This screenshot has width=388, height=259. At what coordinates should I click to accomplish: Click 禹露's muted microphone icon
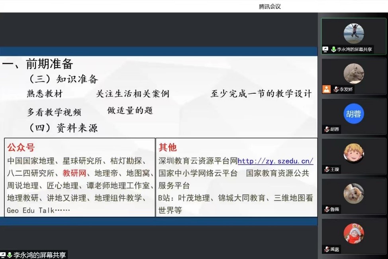tap(327, 249)
